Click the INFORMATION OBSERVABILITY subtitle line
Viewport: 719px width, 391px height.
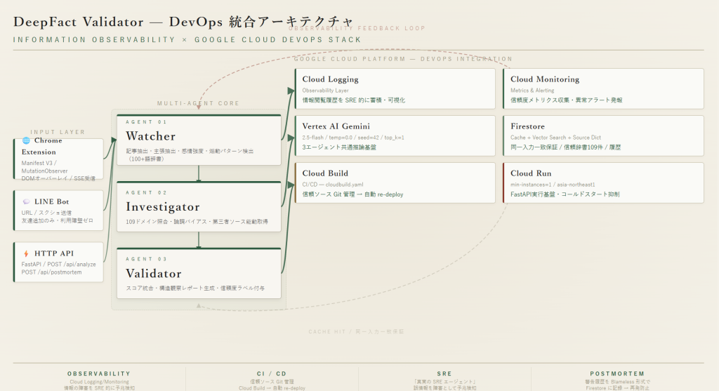[x=187, y=39]
